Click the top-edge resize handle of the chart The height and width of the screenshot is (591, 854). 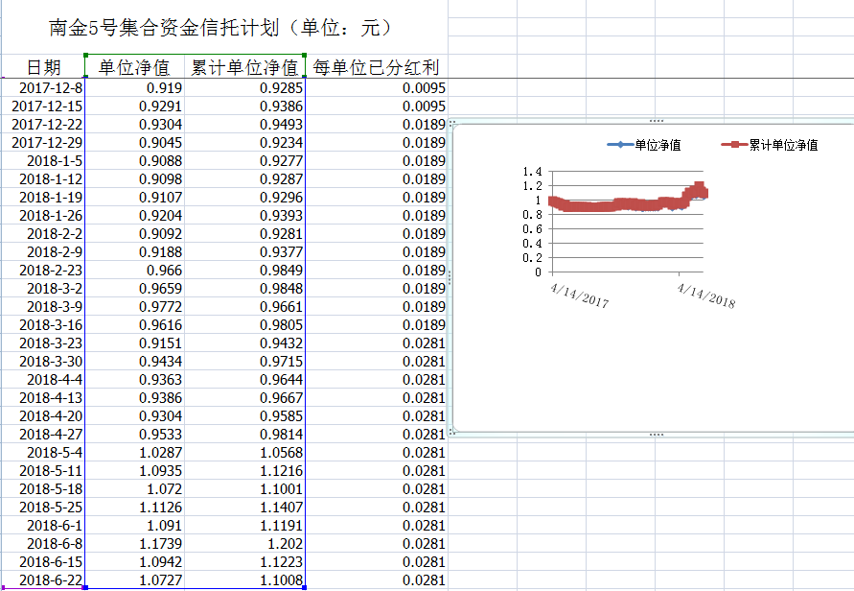pyautogui.click(x=656, y=121)
